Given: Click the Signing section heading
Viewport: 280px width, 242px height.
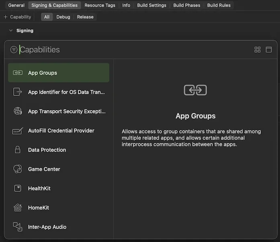Looking at the screenshot, I should coord(25,31).
